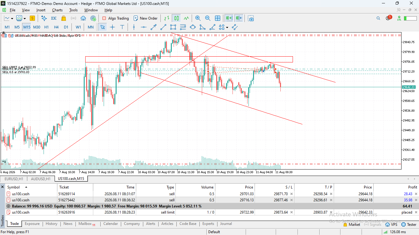Toggle the chart shift option
The height and width of the screenshot is (235, 419).
[x=239, y=18]
